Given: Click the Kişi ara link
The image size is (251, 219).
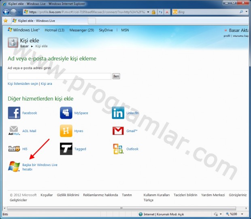Looking at the screenshot, I should 47,84.
